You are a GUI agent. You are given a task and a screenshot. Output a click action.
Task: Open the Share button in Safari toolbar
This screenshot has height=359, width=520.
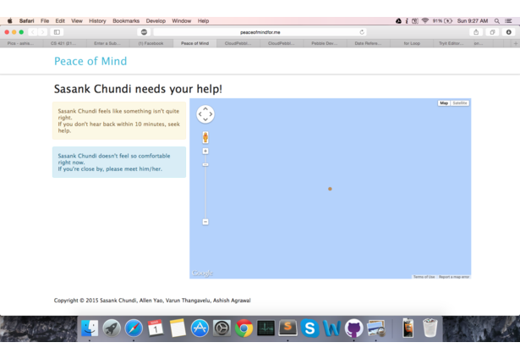tap(476, 32)
